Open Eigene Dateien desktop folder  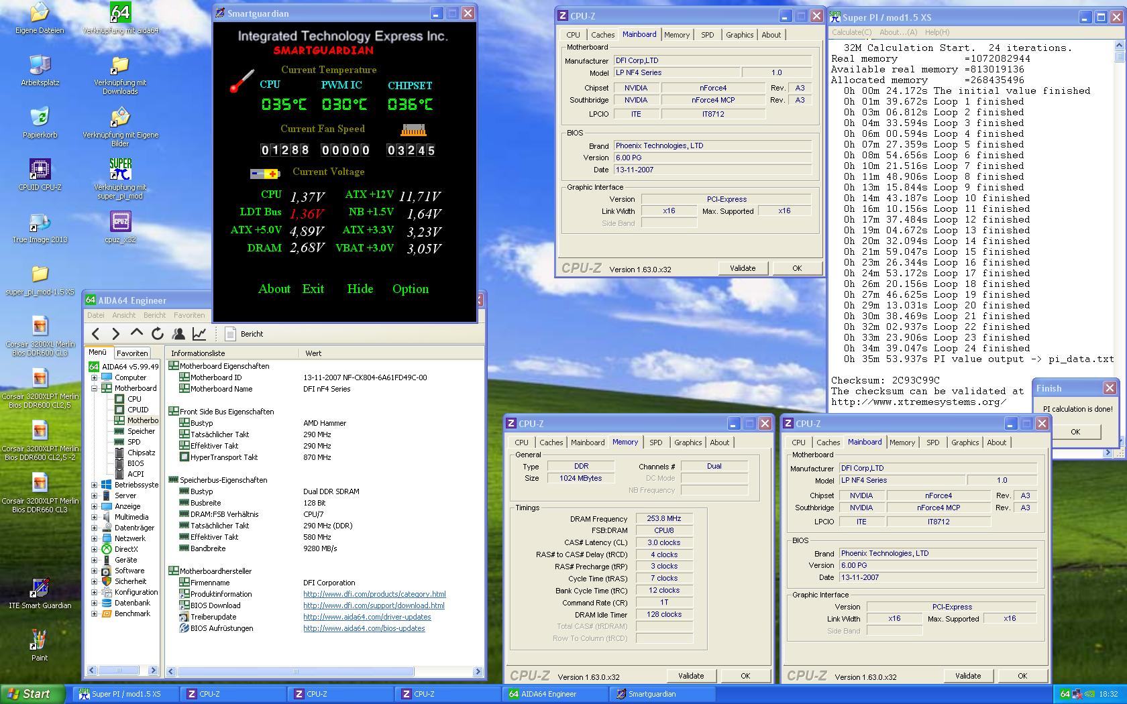pos(40,19)
